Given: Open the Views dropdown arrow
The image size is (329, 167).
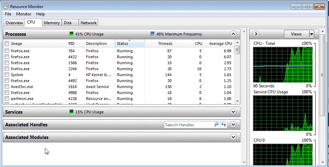Looking at the screenshot, I should (x=311, y=34).
